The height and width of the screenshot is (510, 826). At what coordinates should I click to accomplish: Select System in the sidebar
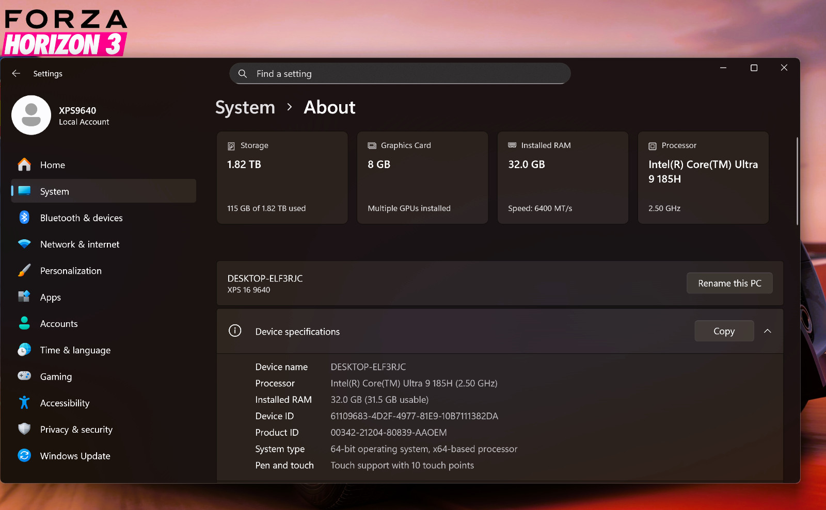click(103, 191)
